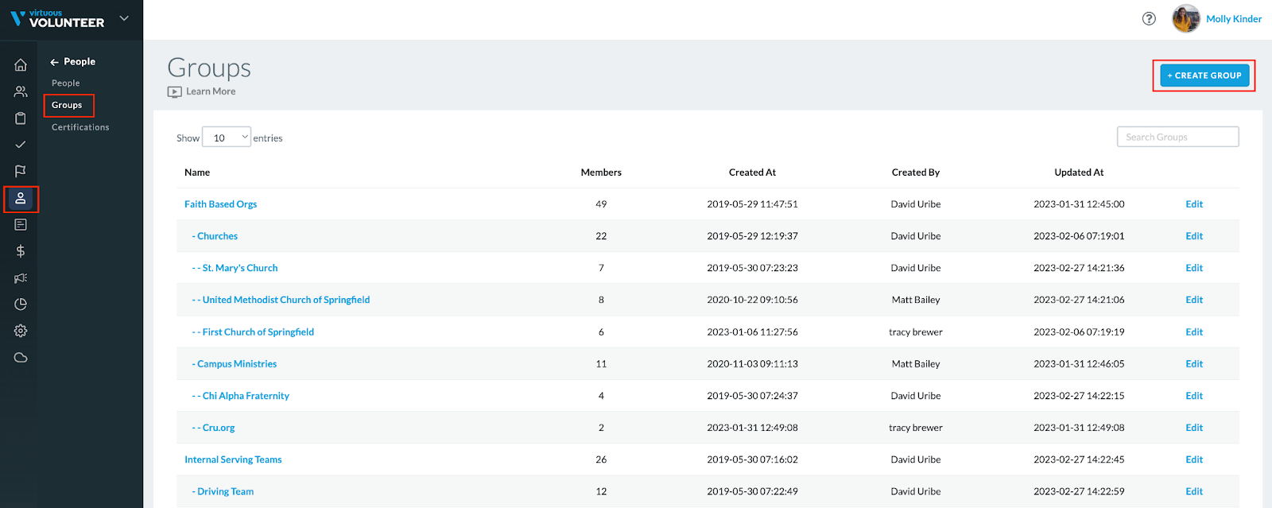Click the Create Group button
The width and height of the screenshot is (1272, 508).
pos(1204,76)
